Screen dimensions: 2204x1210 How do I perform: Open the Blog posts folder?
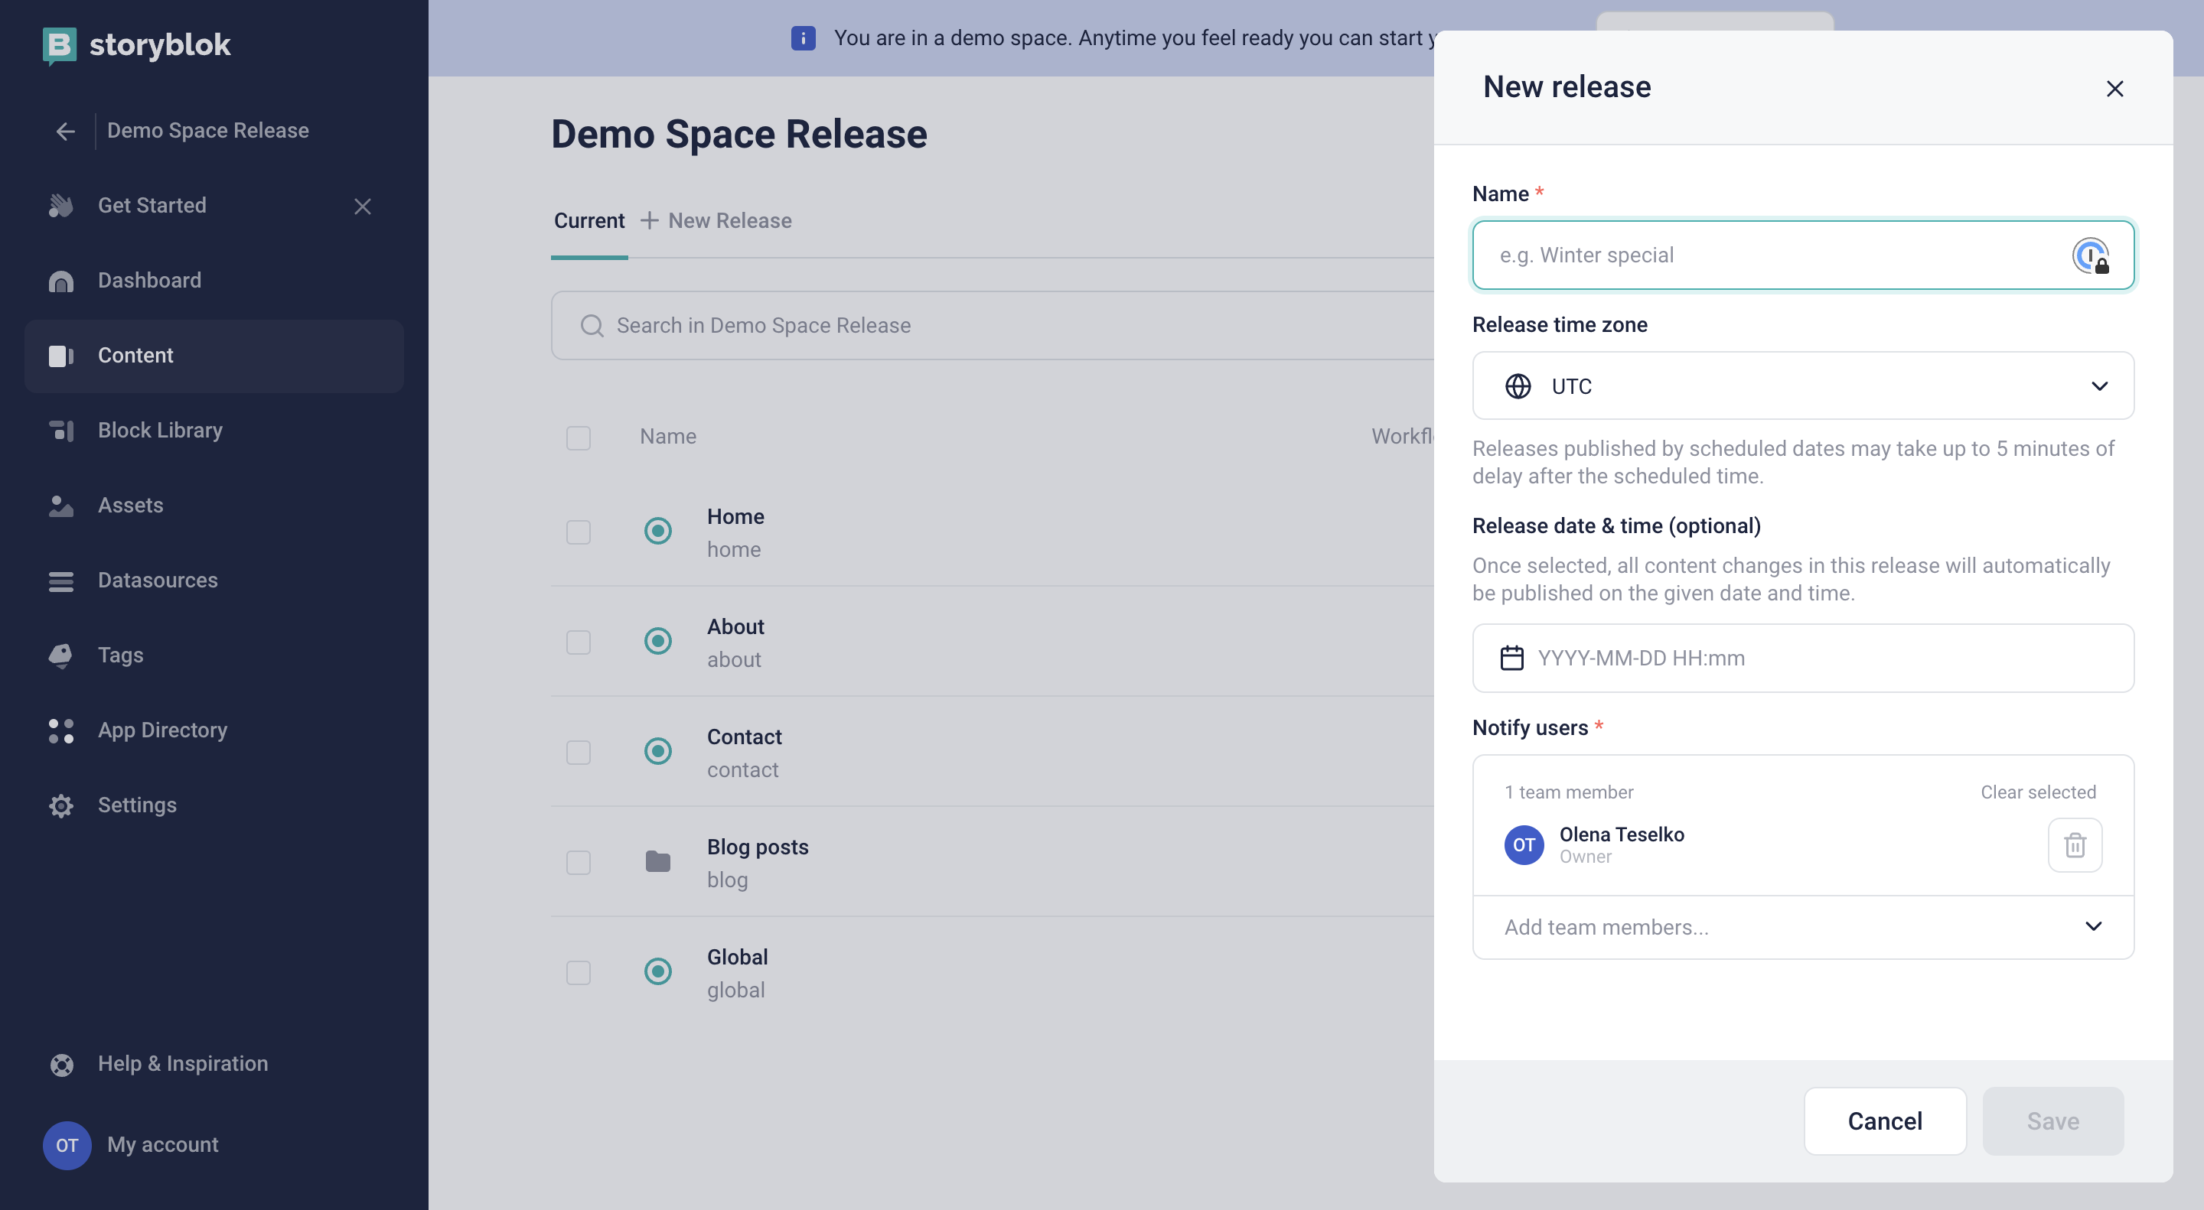coord(758,847)
